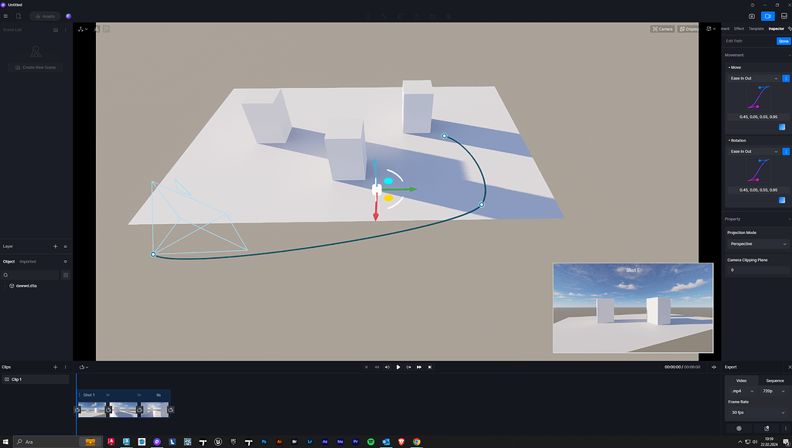The width and height of the screenshot is (792, 448).
Task: Add a new clip with plus icon
Action: point(56,367)
